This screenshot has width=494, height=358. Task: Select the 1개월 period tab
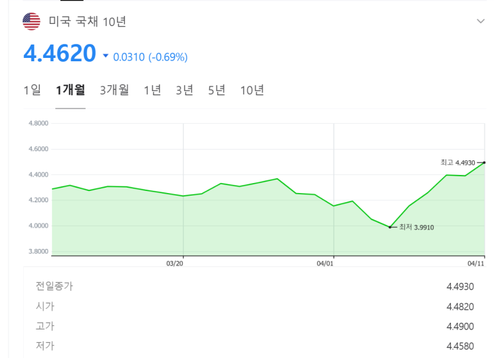(x=70, y=90)
